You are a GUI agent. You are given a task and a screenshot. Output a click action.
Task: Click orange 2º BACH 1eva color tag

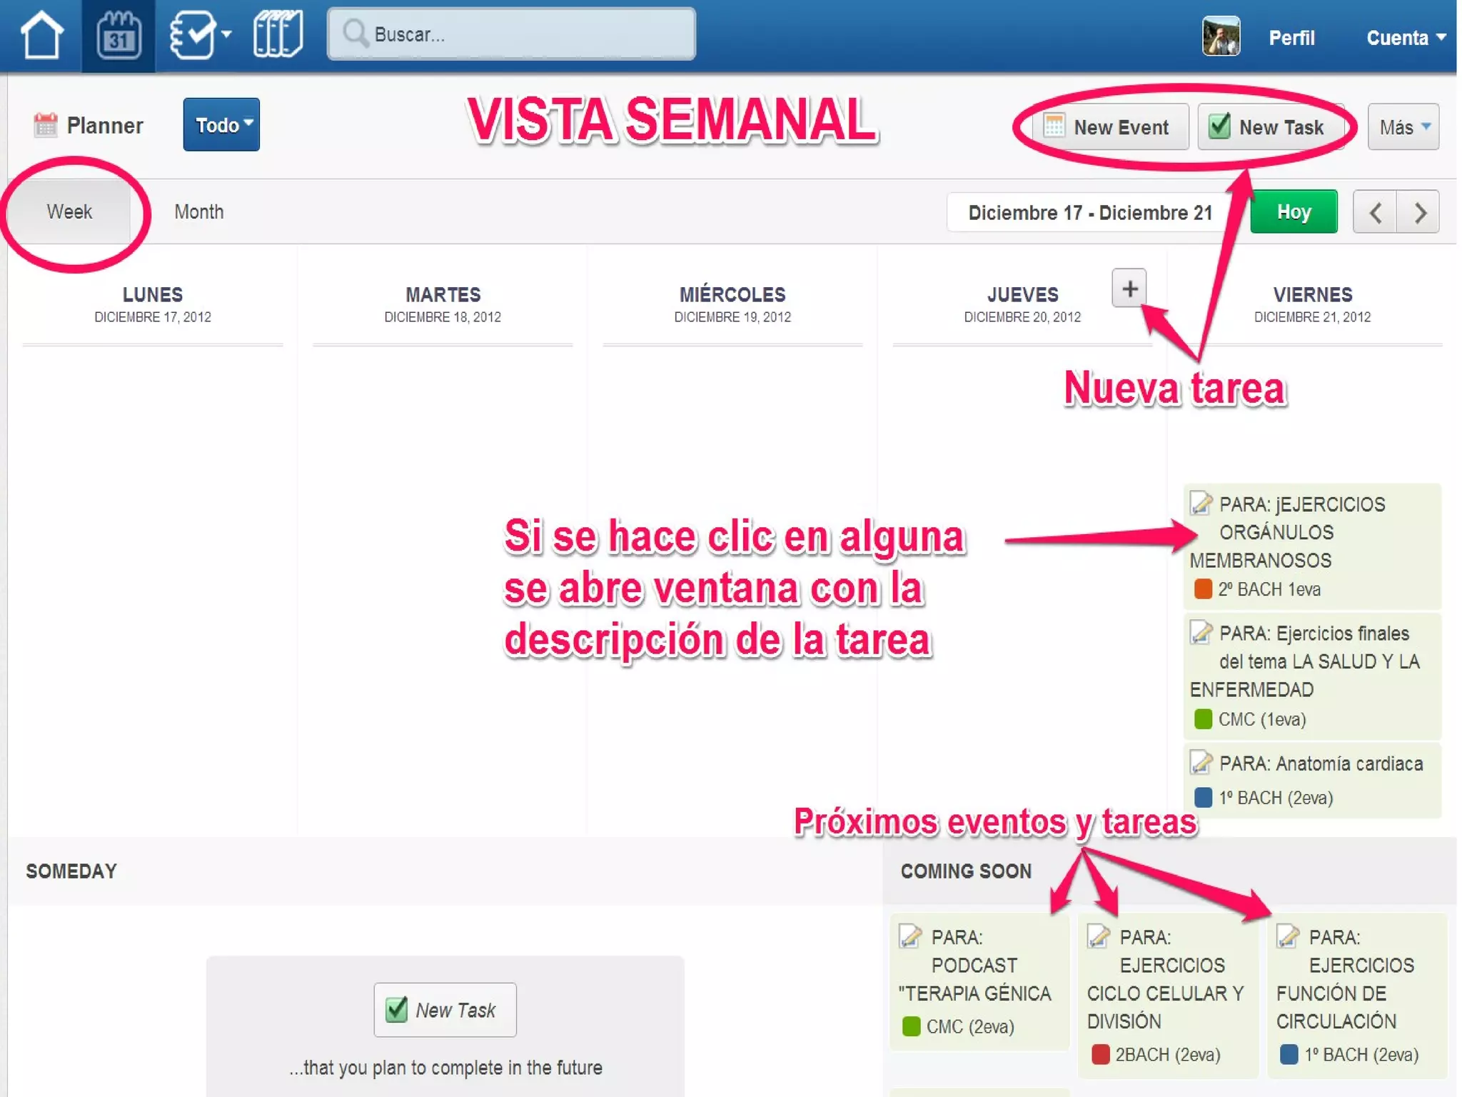[1203, 589]
